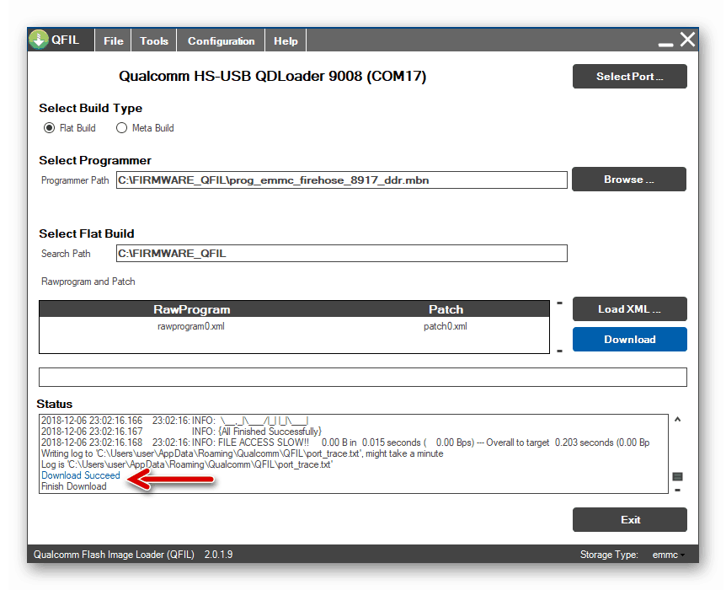This screenshot has height=590, width=726.
Task: Click the minus icon at top of XML table
Action: click(x=559, y=303)
